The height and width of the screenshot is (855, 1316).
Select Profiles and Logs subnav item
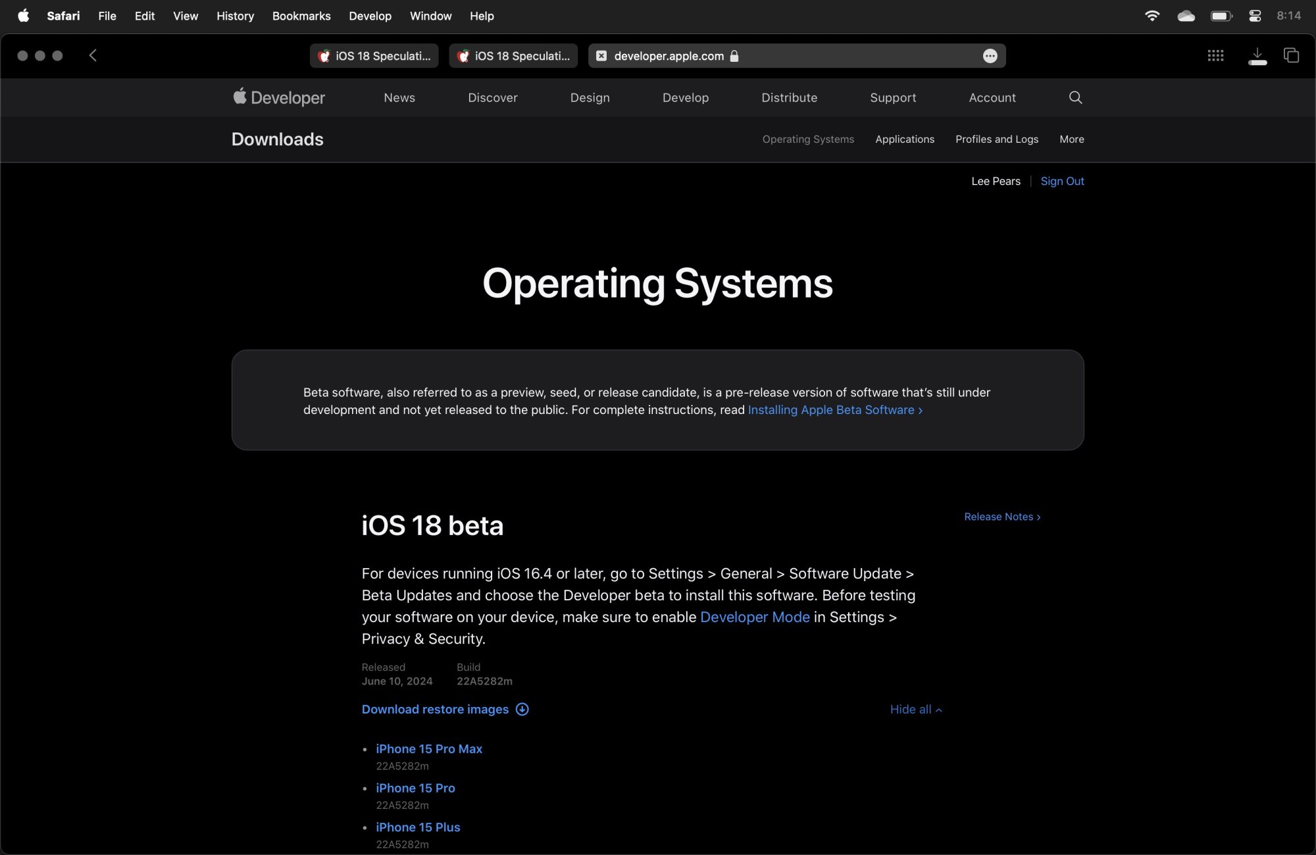(997, 139)
